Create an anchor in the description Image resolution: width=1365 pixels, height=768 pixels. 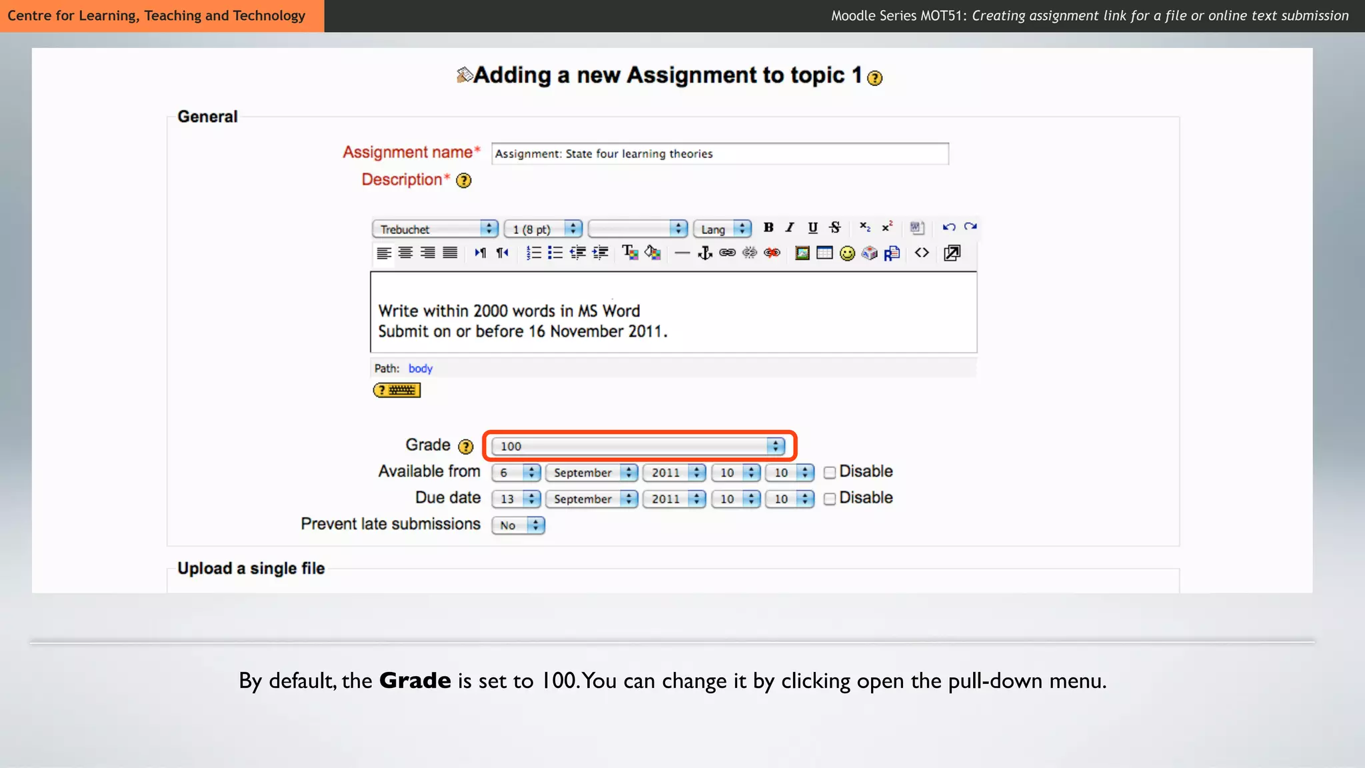[x=704, y=253]
